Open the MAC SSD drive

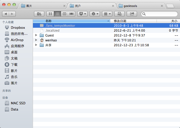[18, 103]
